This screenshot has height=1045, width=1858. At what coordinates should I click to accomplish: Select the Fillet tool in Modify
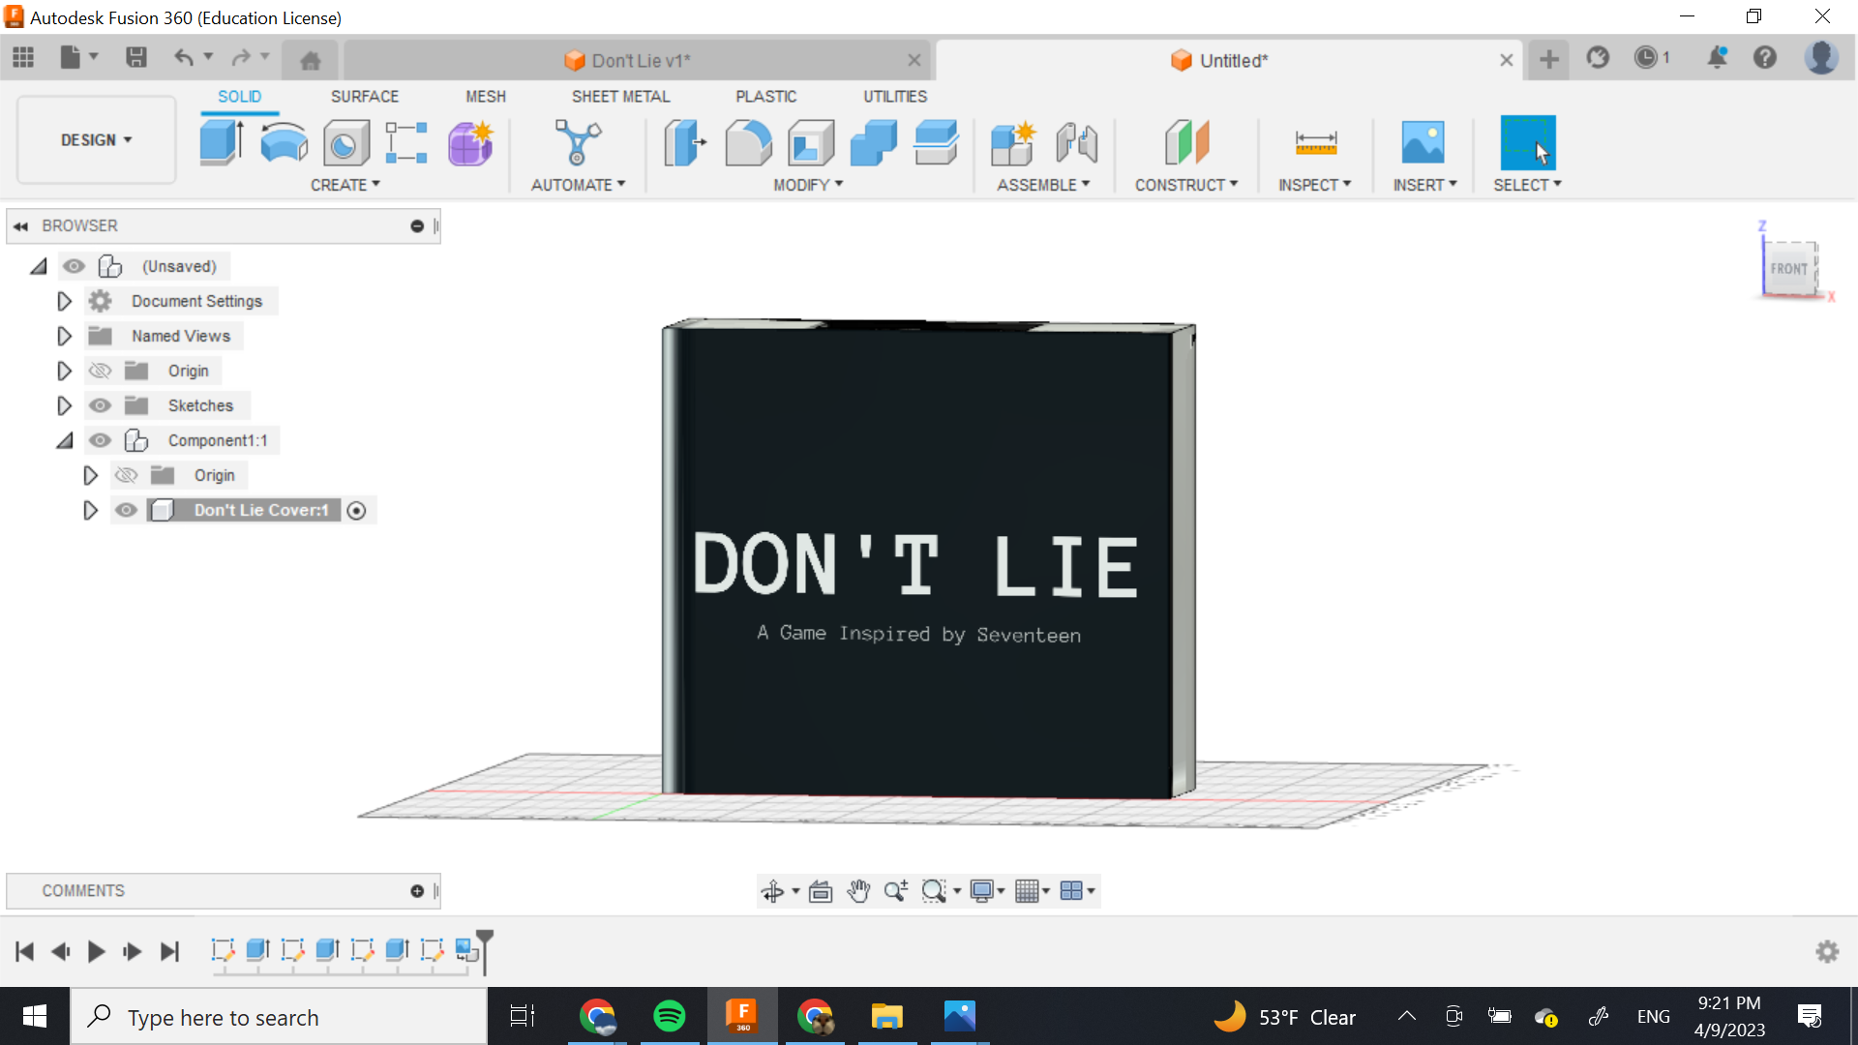[748, 142]
